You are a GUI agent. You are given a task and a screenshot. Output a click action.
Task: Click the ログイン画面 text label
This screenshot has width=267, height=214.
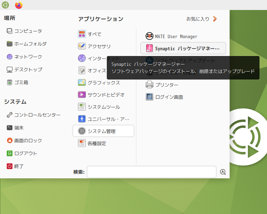pyautogui.click(x=169, y=97)
